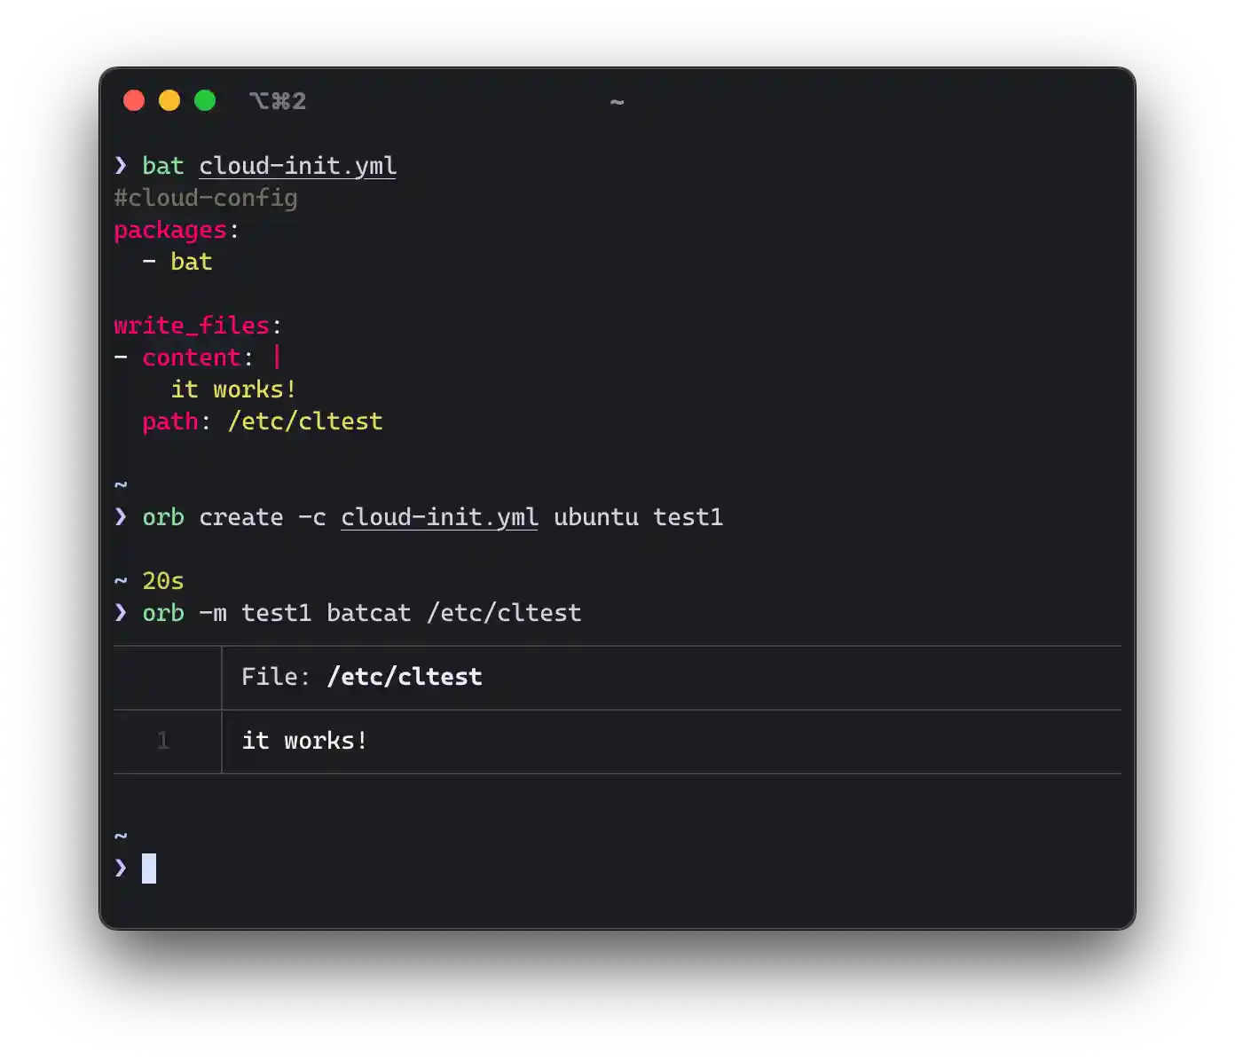This screenshot has height=1061, width=1235.
Task: Open the cloud-init.yml link in orb create command
Action: point(438,517)
